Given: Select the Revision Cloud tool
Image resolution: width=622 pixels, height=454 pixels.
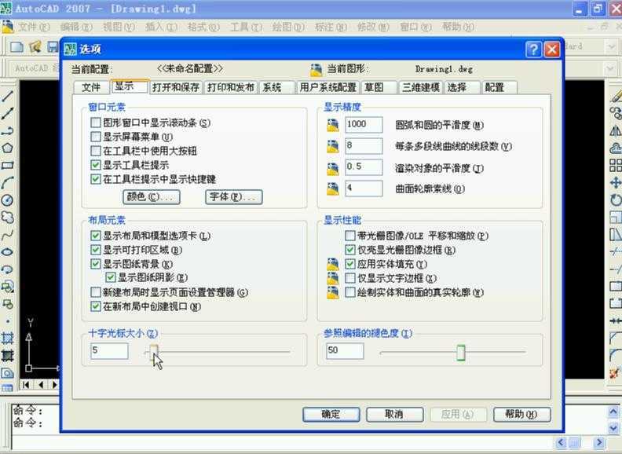Looking at the screenshot, I should point(8,218).
